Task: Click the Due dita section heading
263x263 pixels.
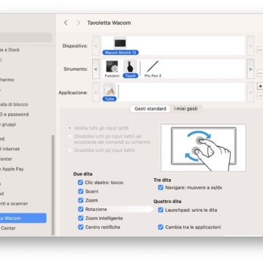Action: coord(83,174)
